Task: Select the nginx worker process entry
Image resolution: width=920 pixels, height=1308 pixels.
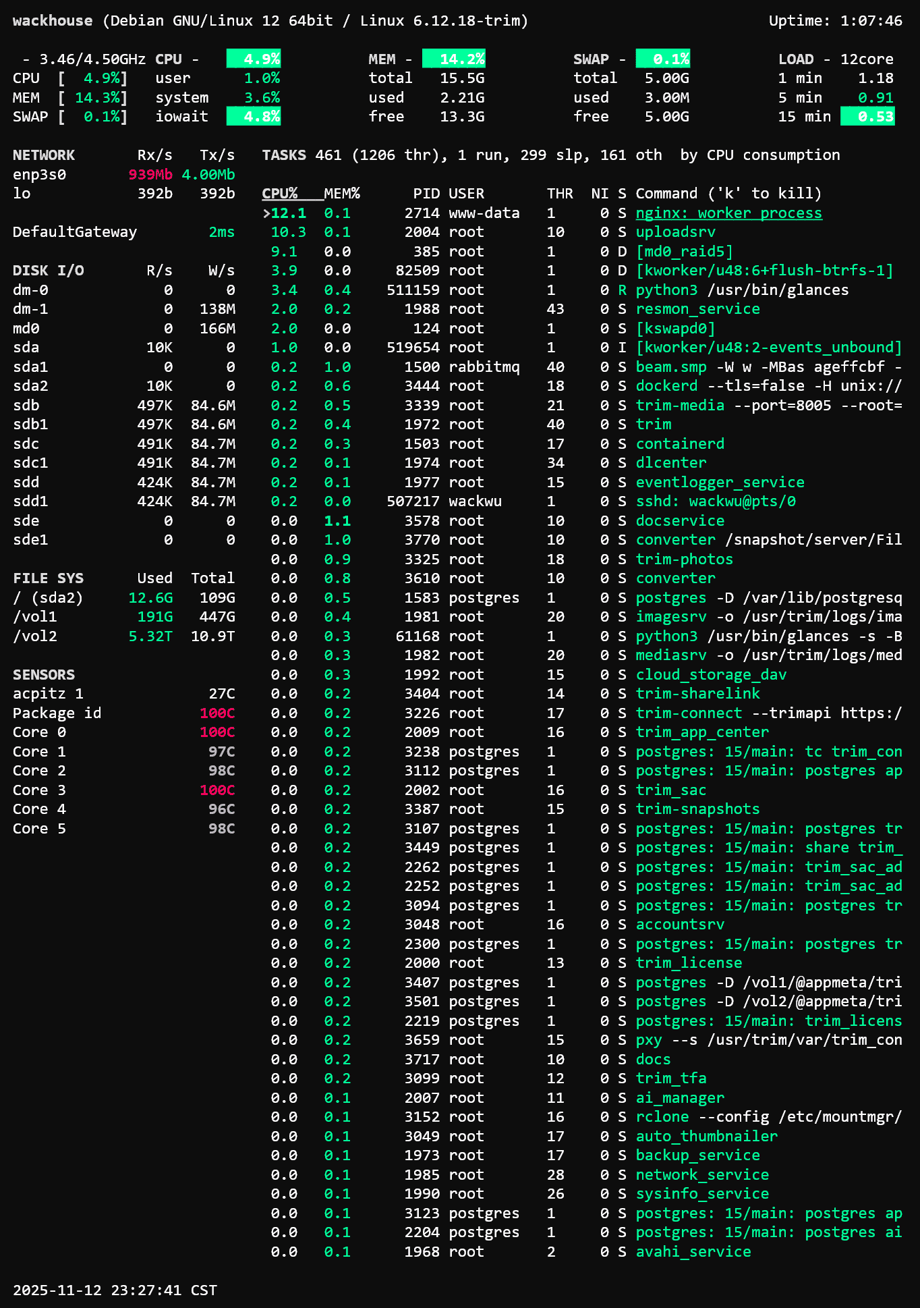Action: pos(728,213)
